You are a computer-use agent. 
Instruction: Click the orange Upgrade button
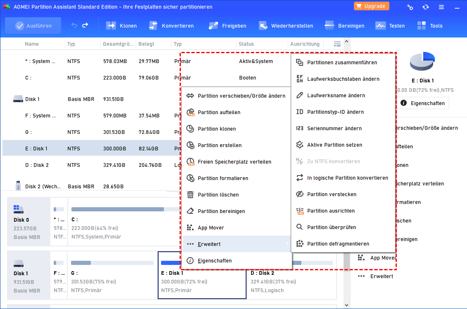pos(371,6)
